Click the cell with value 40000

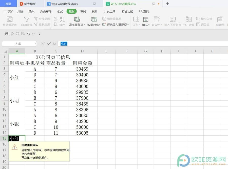[82, 86]
